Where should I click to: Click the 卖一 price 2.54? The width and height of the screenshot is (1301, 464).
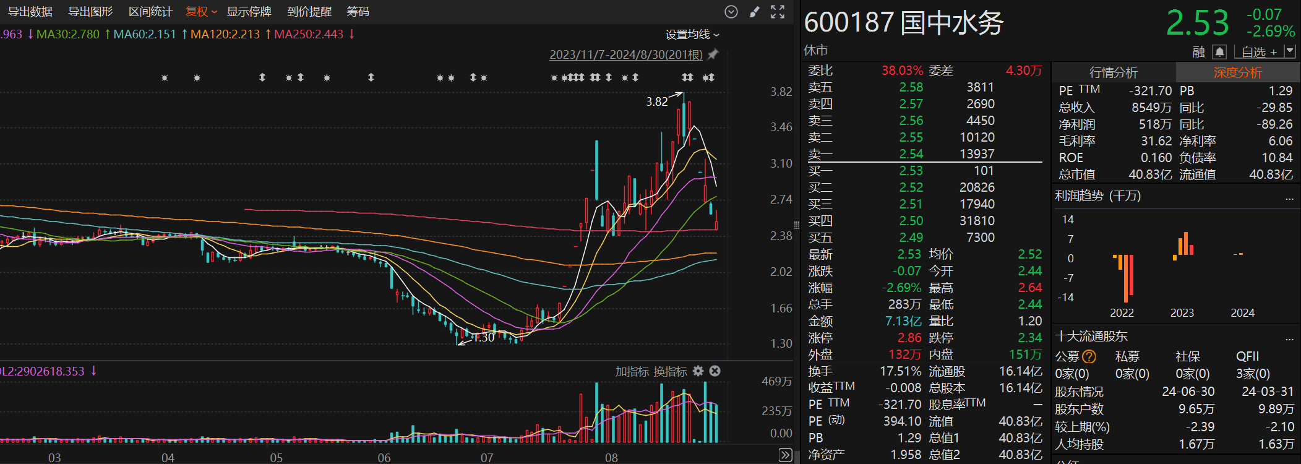(911, 154)
